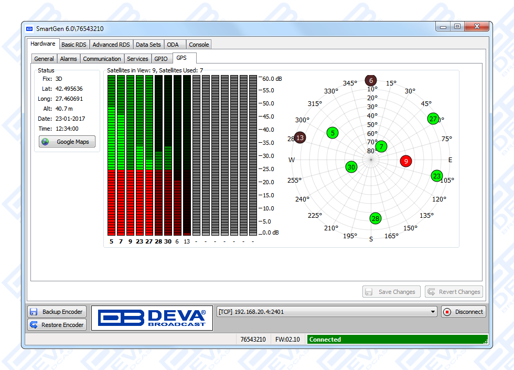The height and width of the screenshot is (370, 514).
Task: Switch to the Alarms sub-tab
Action: [68, 59]
